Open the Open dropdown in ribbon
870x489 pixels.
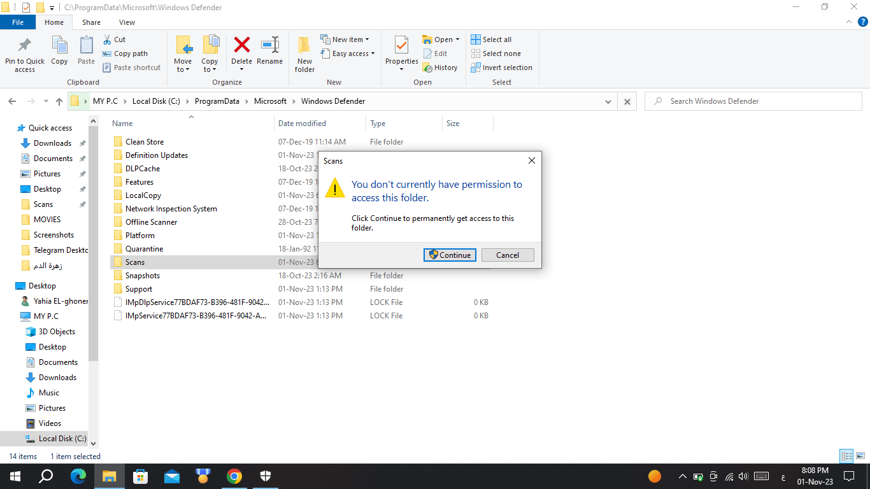(441, 39)
